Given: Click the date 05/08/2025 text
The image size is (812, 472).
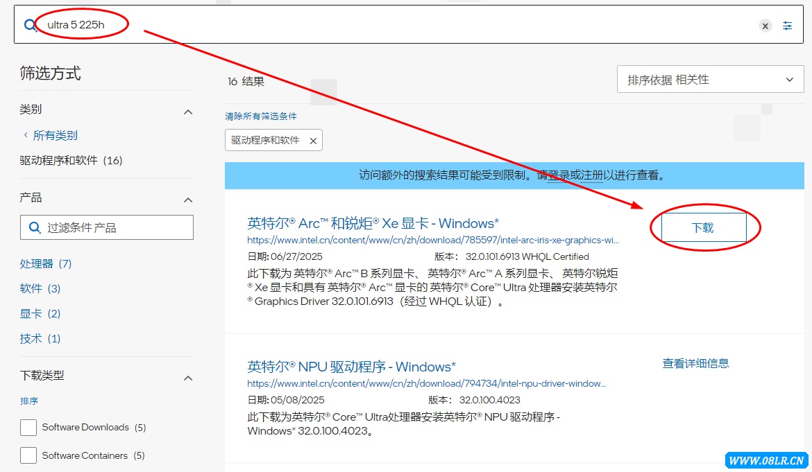Looking at the screenshot, I should click(297, 400).
